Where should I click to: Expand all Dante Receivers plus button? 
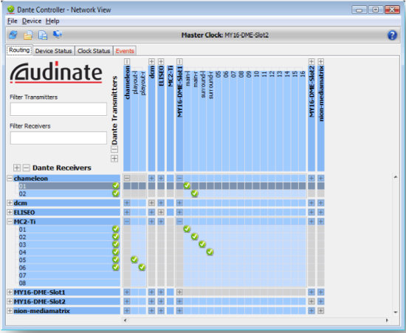coord(17,168)
